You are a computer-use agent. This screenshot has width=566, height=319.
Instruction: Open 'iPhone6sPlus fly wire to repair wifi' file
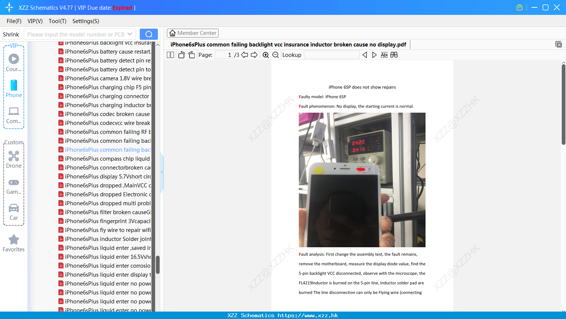(x=104, y=230)
